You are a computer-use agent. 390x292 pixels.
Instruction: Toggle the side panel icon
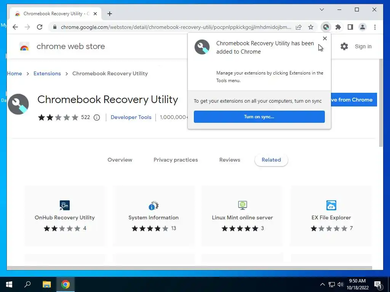350,27
